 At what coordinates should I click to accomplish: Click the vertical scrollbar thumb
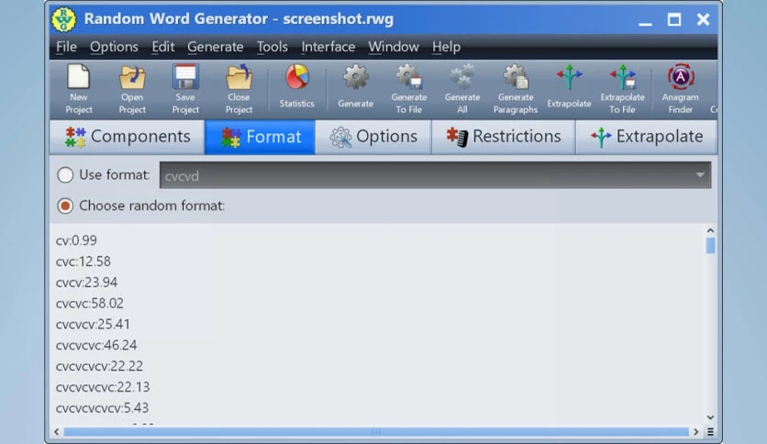click(710, 246)
